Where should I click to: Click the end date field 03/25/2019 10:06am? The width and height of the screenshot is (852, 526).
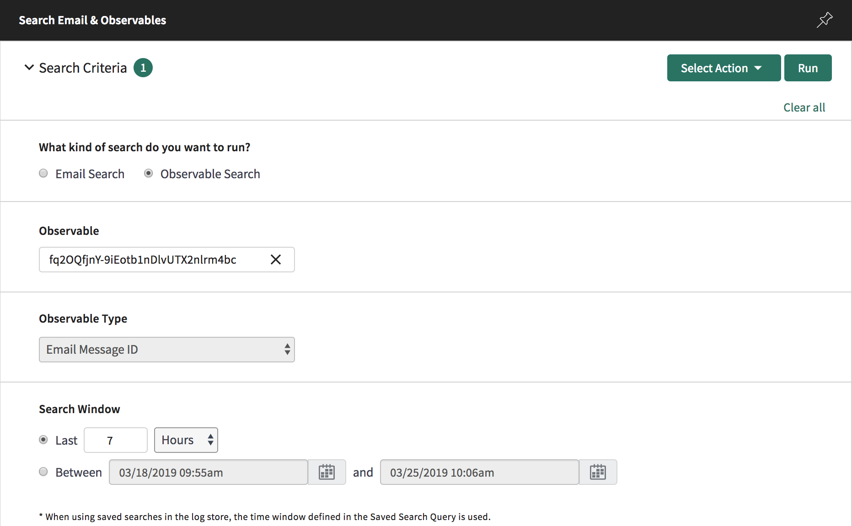pos(479,472)
